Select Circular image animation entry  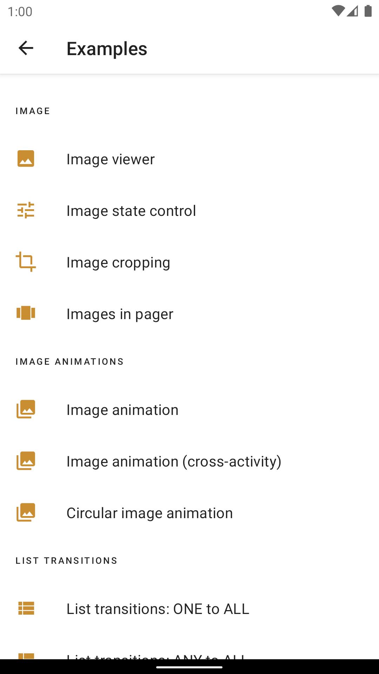[x=149, y=513]
